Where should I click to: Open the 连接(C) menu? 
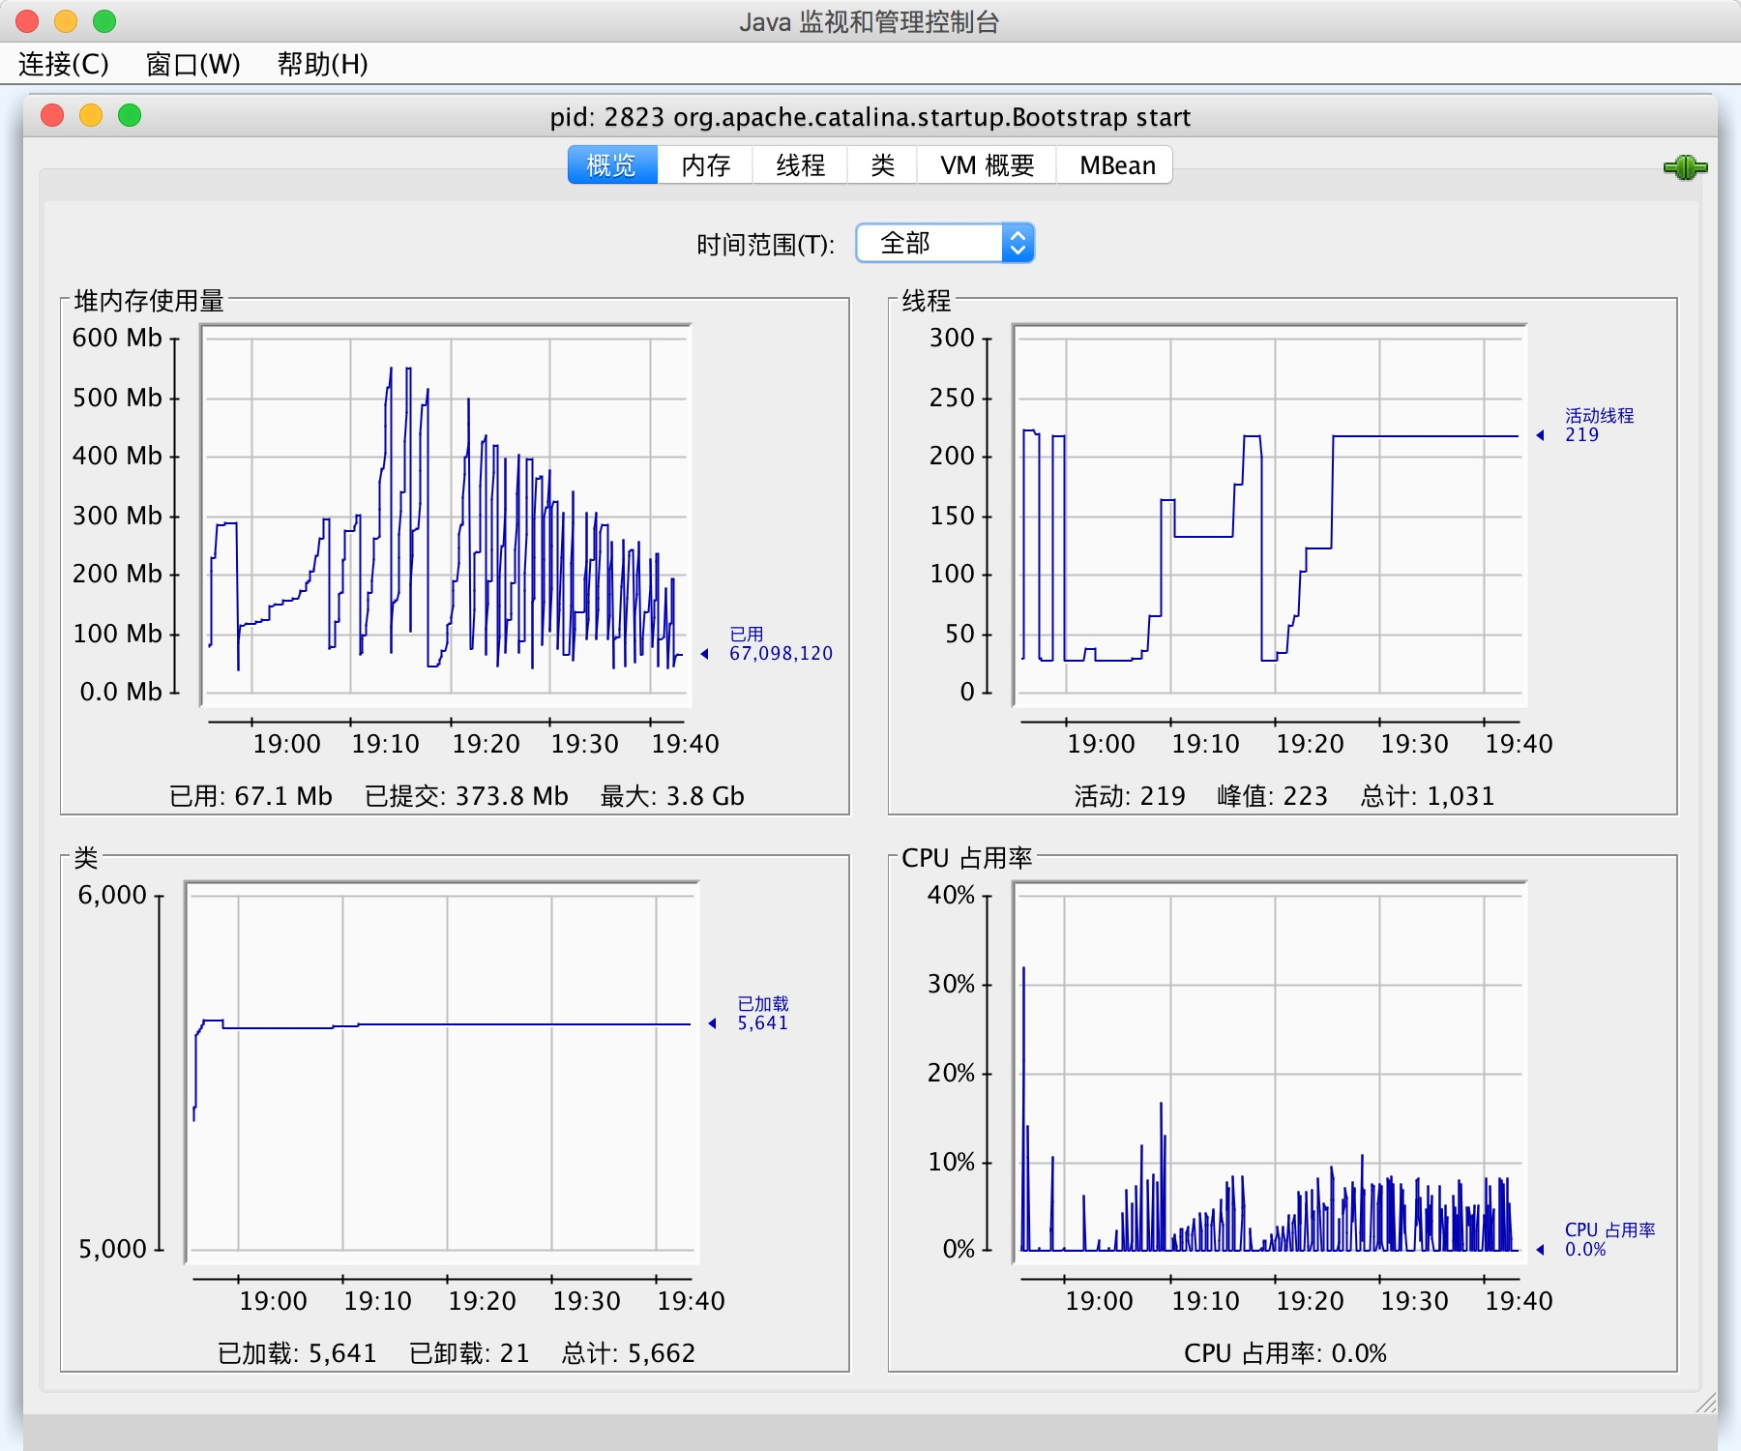click(64, 64)
